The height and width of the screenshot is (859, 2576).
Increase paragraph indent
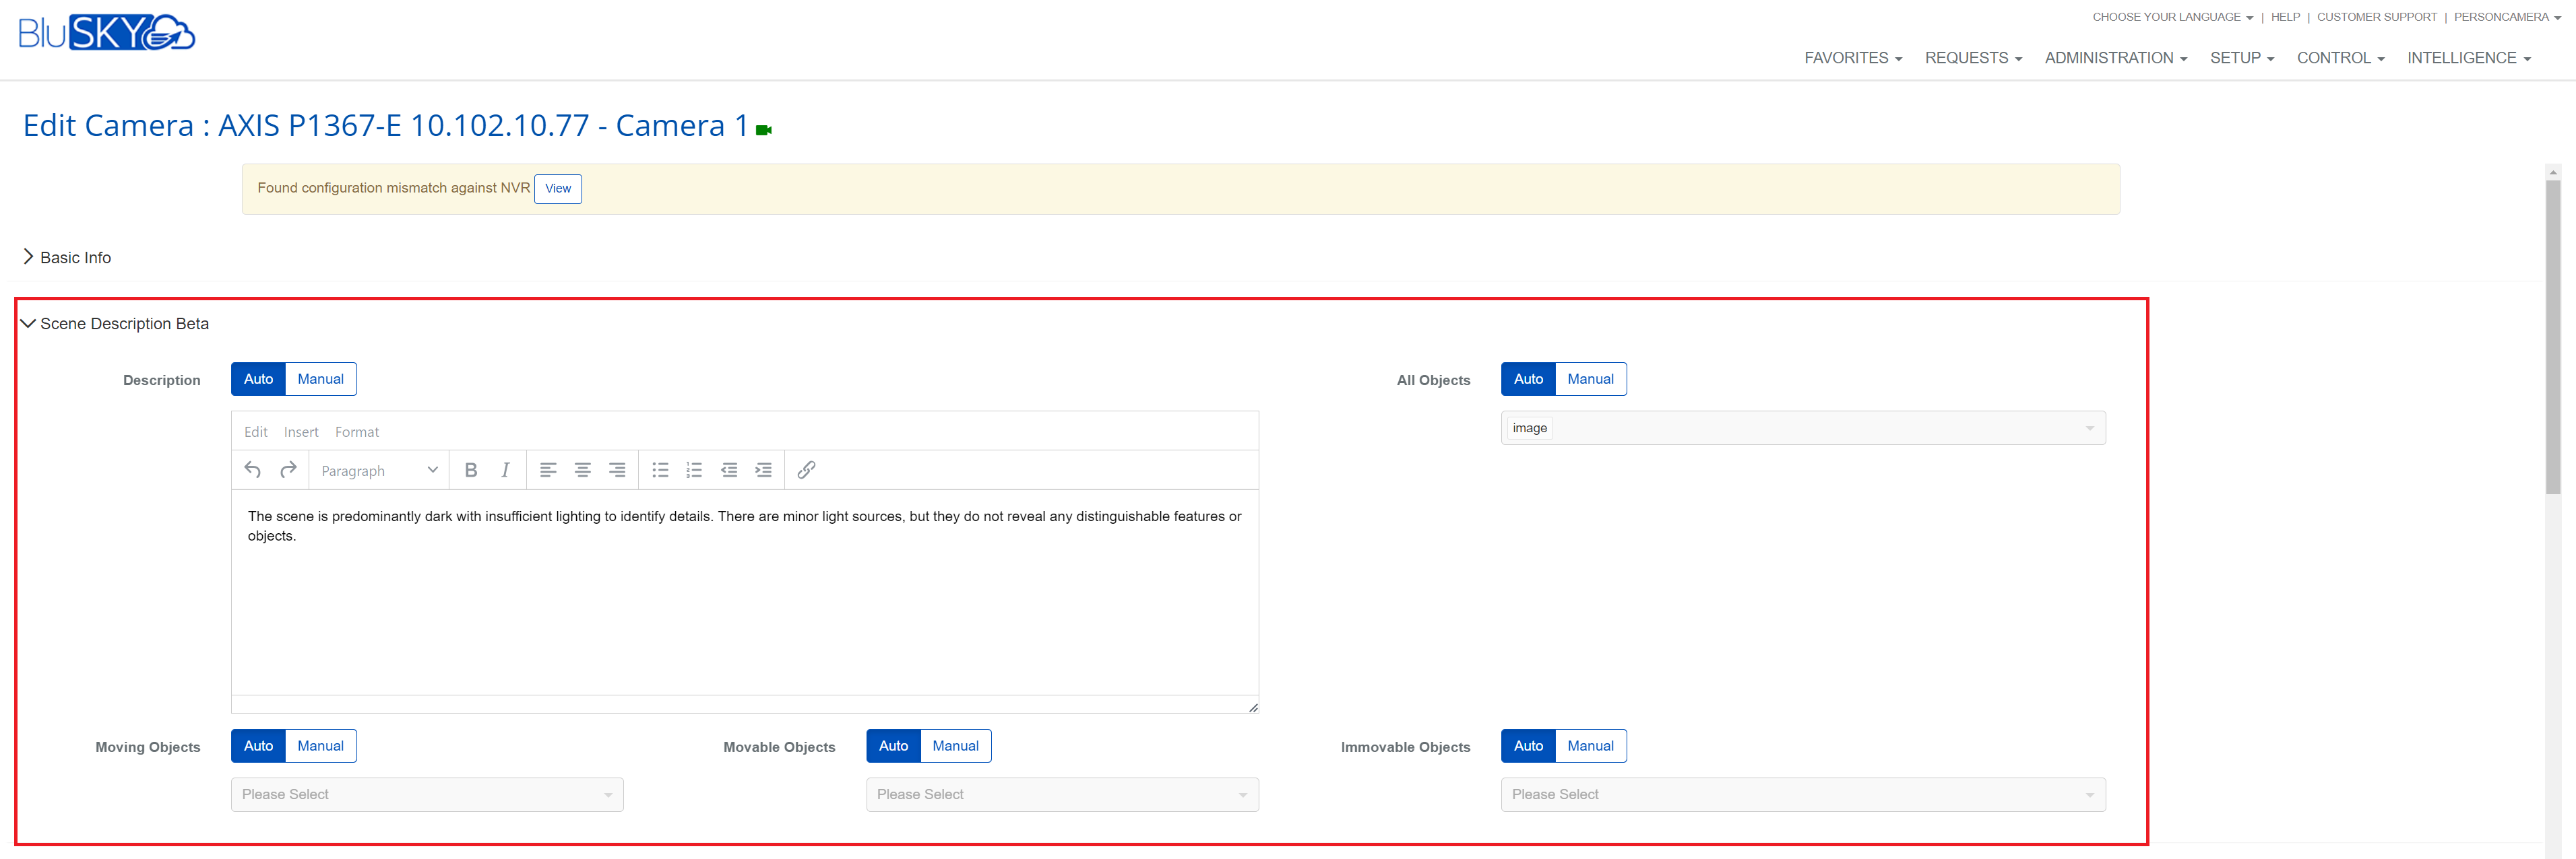[x=763, y=469]
